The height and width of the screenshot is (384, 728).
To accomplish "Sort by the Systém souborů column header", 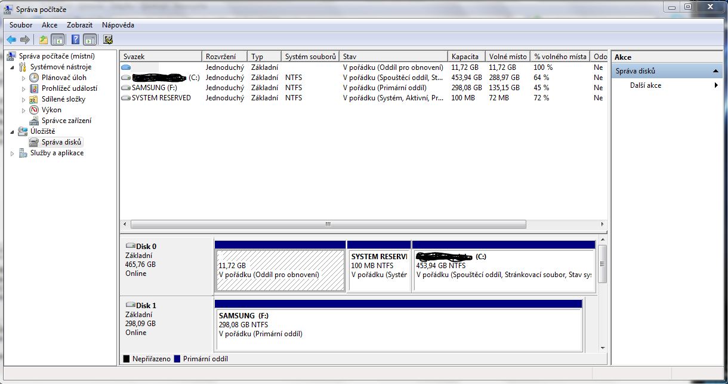I will pyautogui.click(x=310, y=57).
